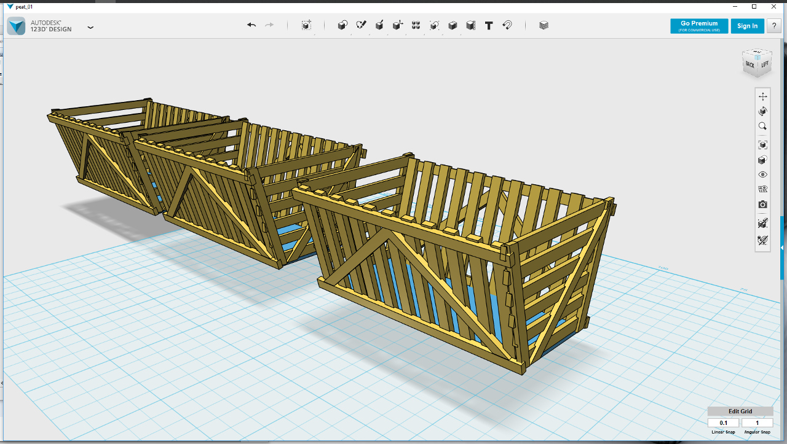Toggle sketch visibility in navigation bar
Screen dimensions: 787x444
pos(763,224)
